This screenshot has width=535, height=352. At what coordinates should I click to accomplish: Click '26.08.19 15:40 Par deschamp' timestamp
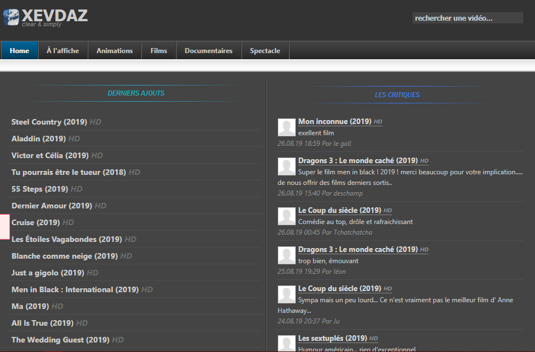320,193
